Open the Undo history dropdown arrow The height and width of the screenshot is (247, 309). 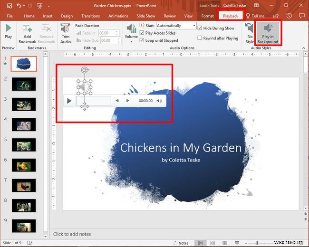click(x=24, y=6)
